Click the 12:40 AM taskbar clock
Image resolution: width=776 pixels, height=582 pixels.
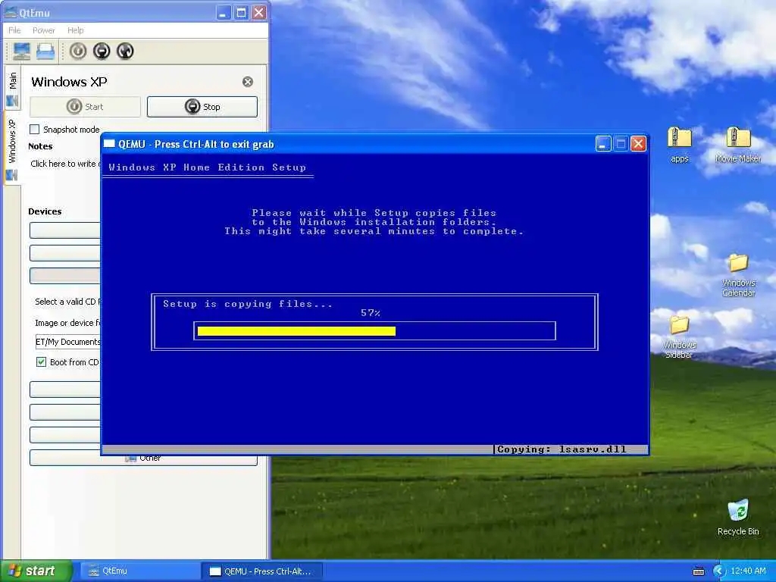748,571
